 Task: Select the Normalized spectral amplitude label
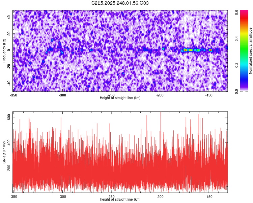point(251,51)
